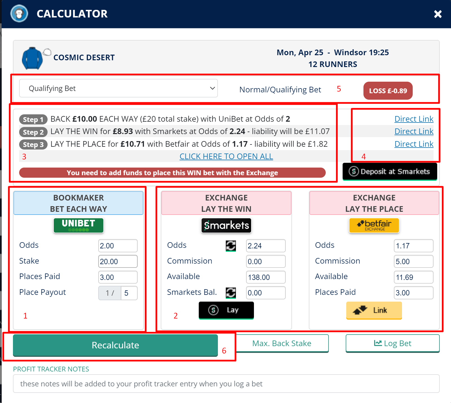Refresh the Smarkets lay odds

231,245
